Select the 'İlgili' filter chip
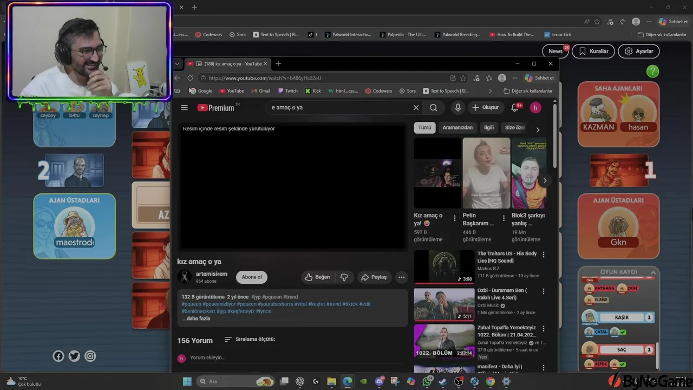 point(489,128)
